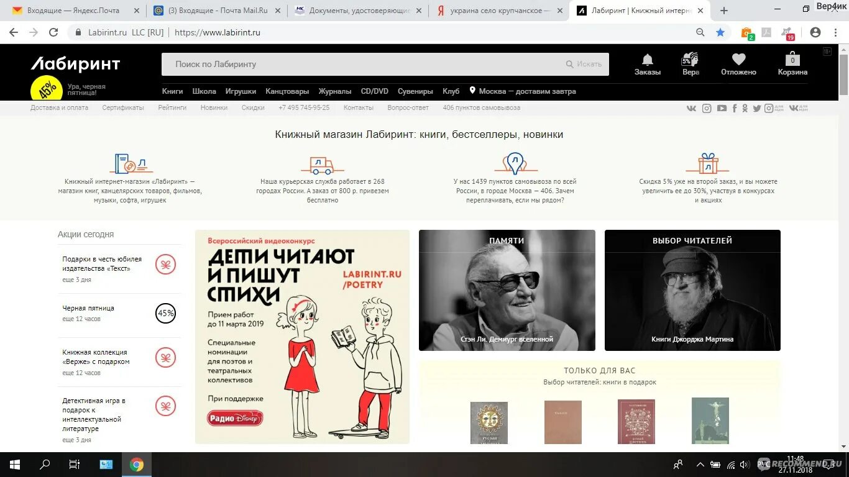Image resolution: width=849 pixels, height=477 pixels.
Task: Click the pickup-point map pin icon
Action: [515, 163]
